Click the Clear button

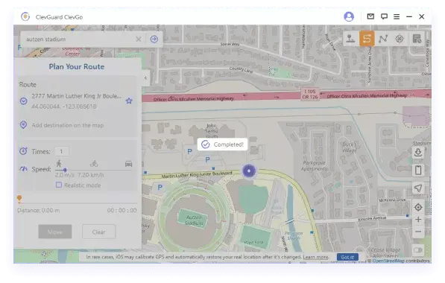click(x=98, y=232)
